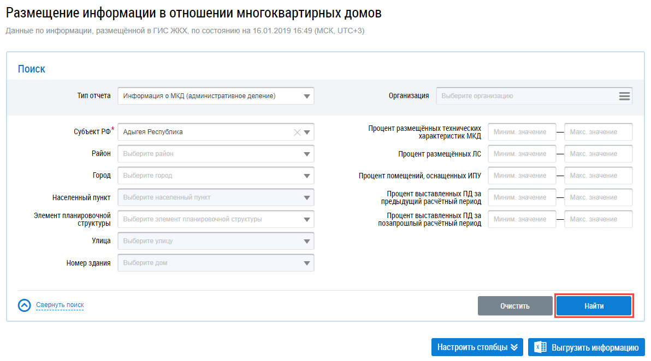Click the Свернуть поиск link
651x361 pixels.
60,305
